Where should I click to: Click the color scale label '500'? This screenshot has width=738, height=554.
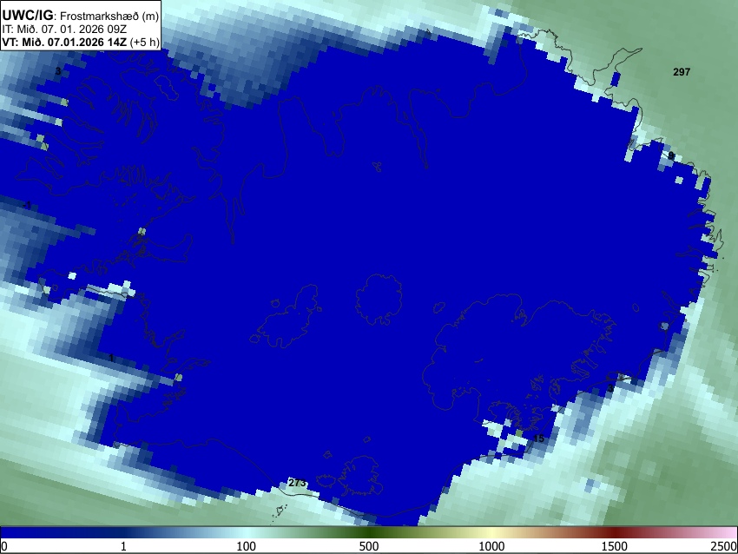[x=369, y=546]
